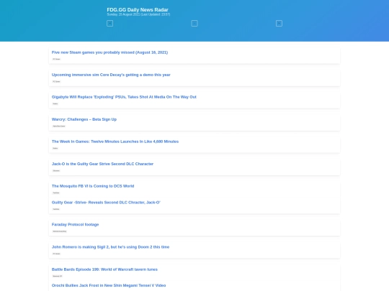
Task: Open 'The Mosquito FB VI Is Coming to DCS World'
Action: 93,186
